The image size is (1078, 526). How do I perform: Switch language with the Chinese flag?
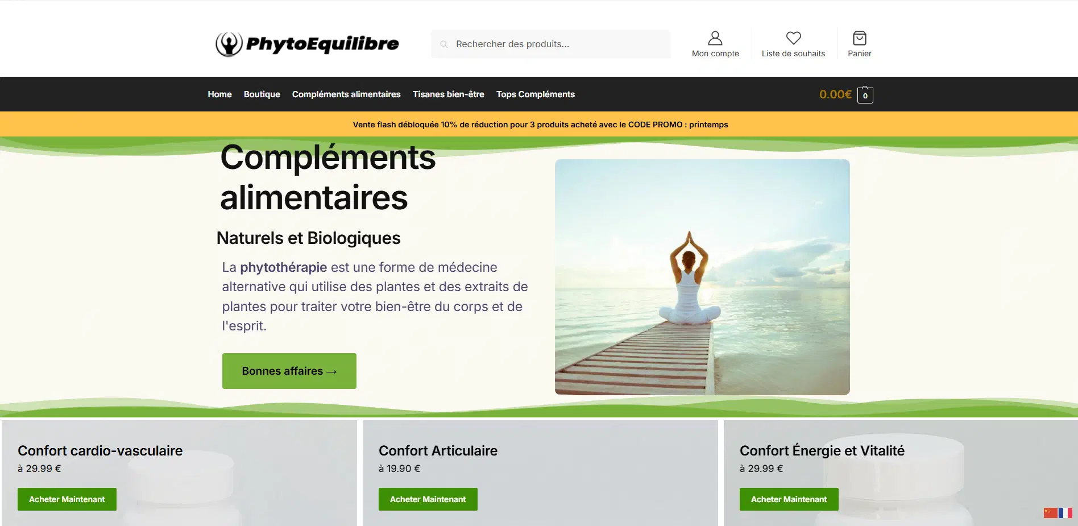[x=1050, y=513]
